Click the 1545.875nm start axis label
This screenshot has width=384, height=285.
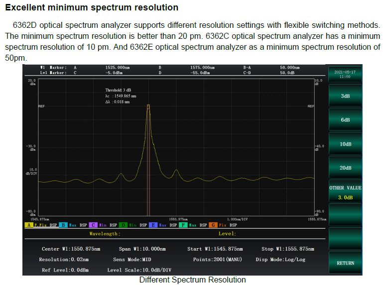pos(40,219)
